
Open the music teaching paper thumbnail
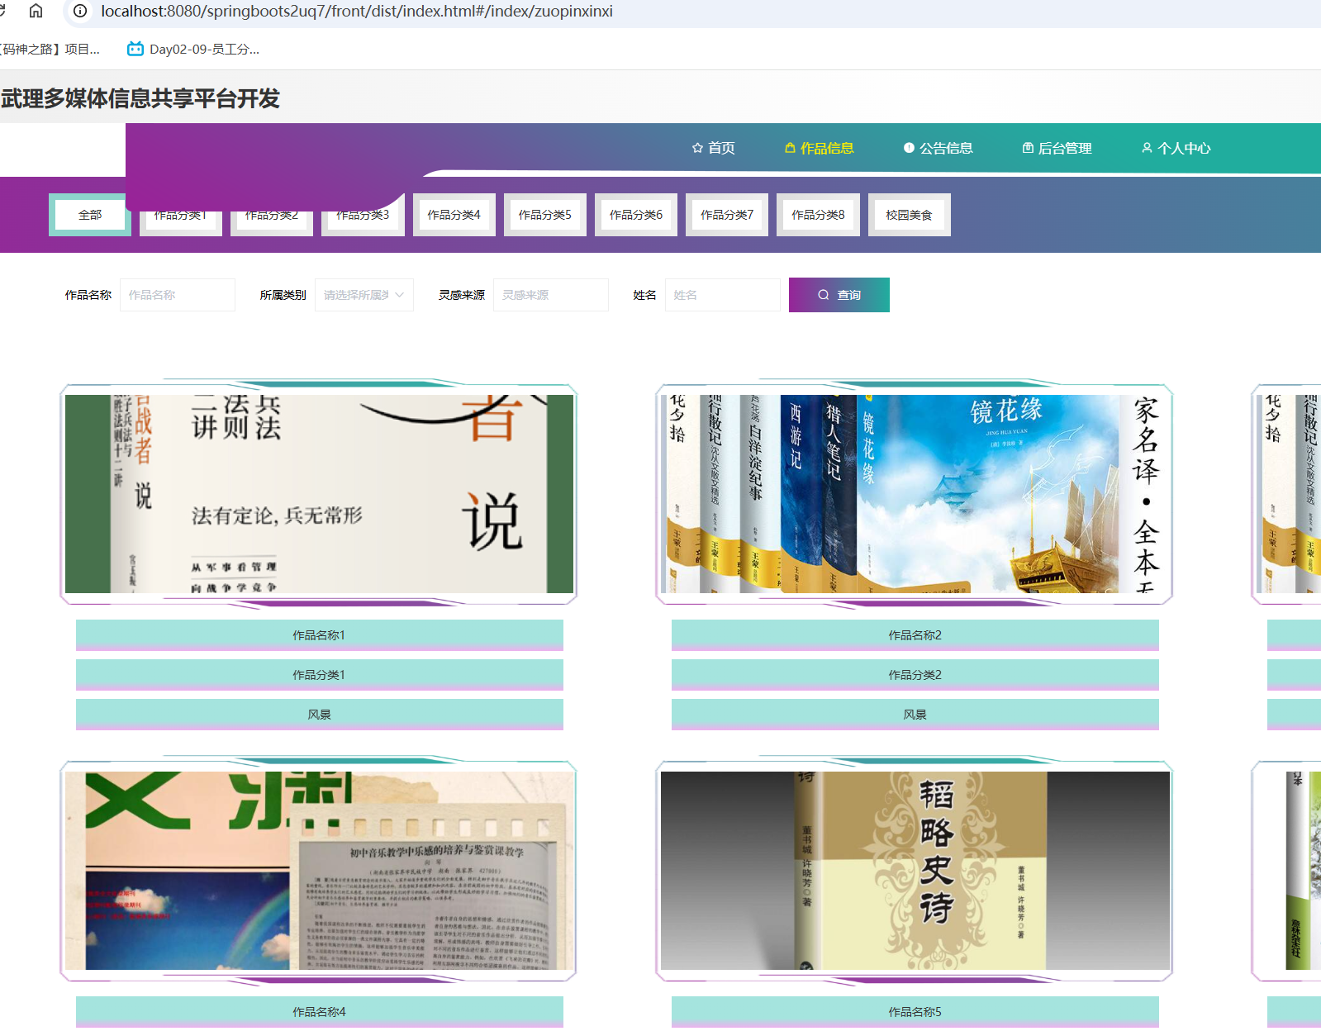(x=319, y=871)
